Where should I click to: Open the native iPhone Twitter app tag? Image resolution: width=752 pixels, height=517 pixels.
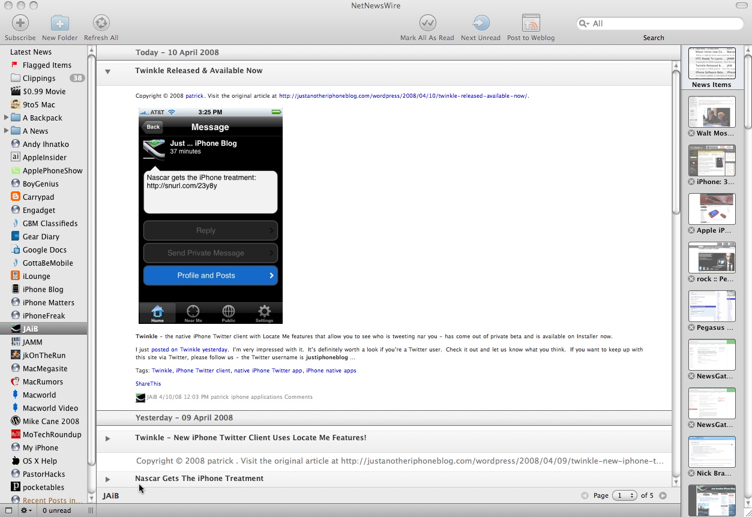[268, 371]
